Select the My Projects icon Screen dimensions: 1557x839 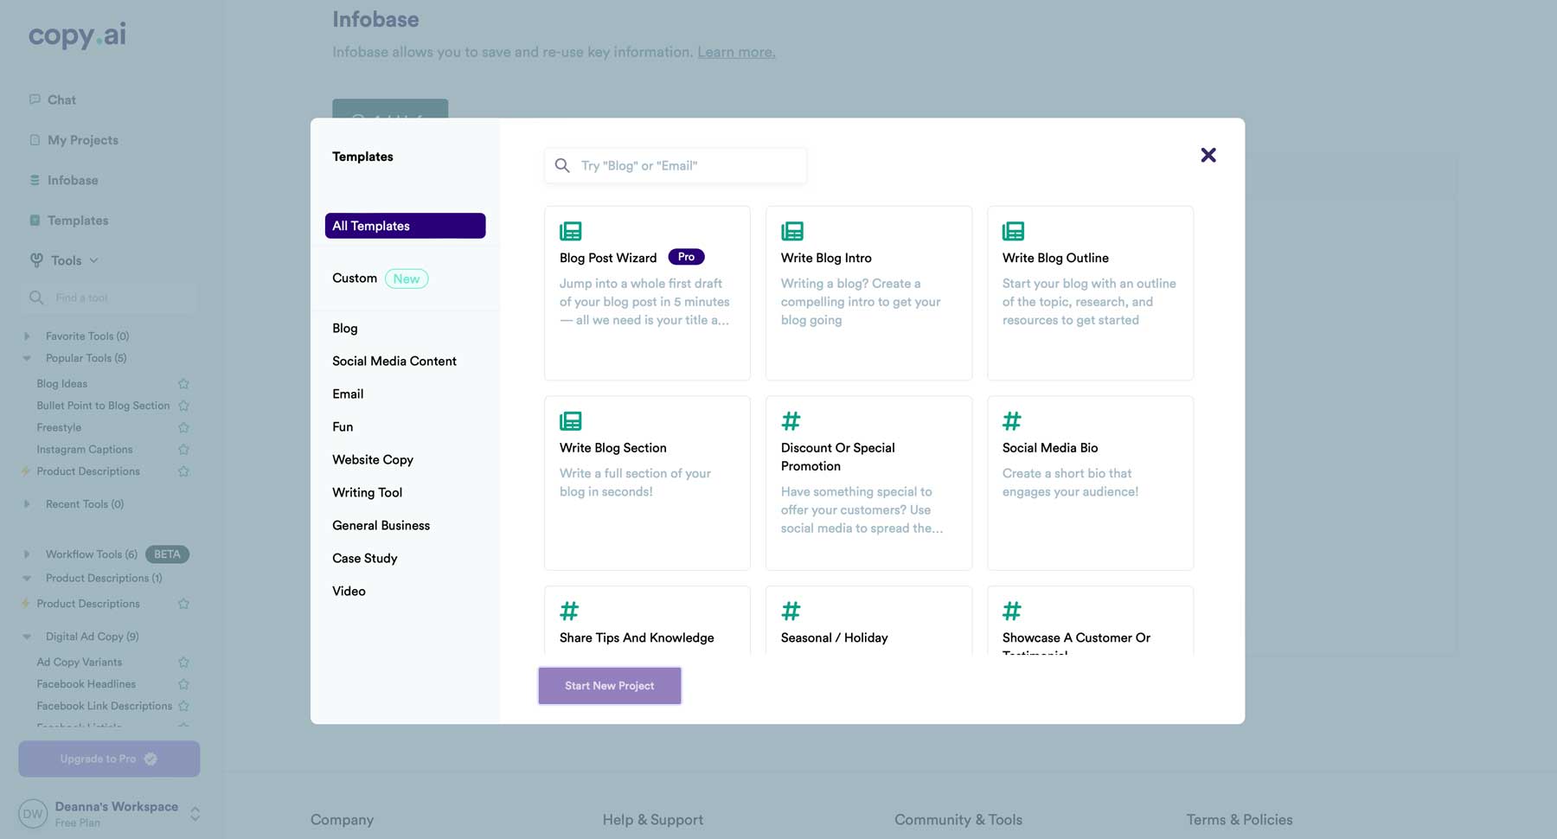tap(34, 139)
